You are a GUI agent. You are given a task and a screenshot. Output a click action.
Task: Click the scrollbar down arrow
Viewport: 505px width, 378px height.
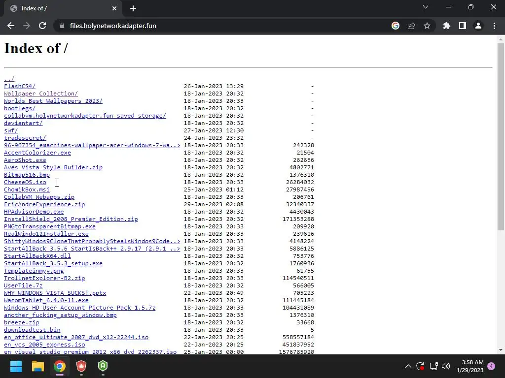(501, 350)
